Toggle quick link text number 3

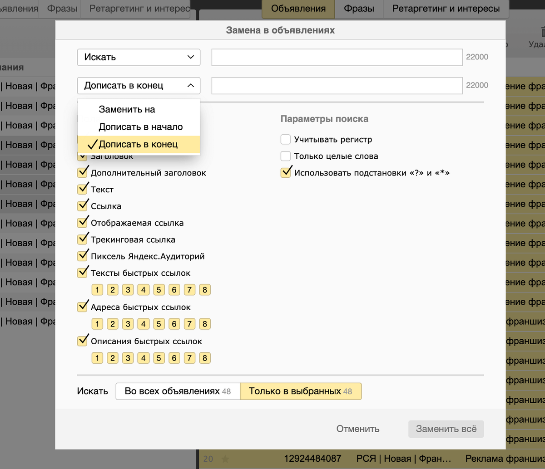(128, 290)
